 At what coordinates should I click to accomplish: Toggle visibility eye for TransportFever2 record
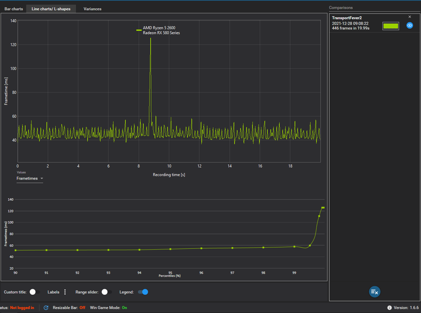point(410,26)
